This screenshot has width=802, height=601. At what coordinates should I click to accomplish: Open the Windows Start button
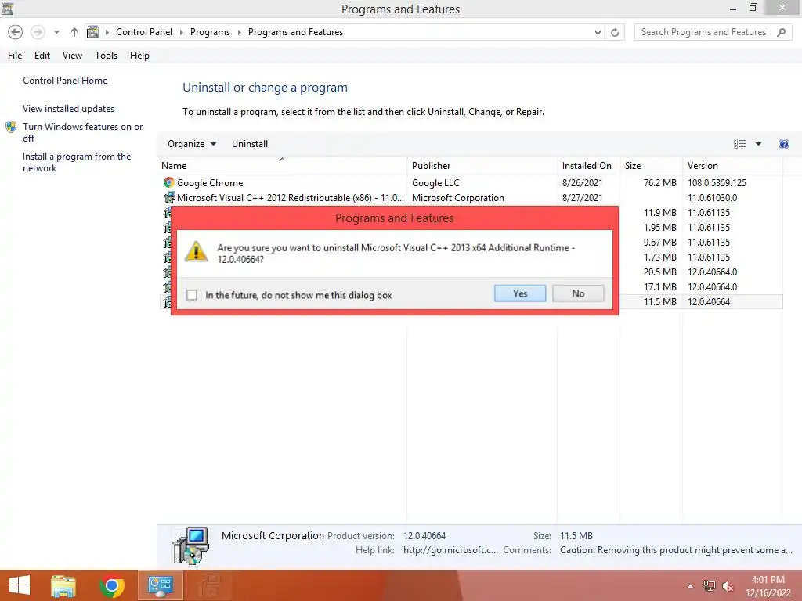[x=20, y=585]
